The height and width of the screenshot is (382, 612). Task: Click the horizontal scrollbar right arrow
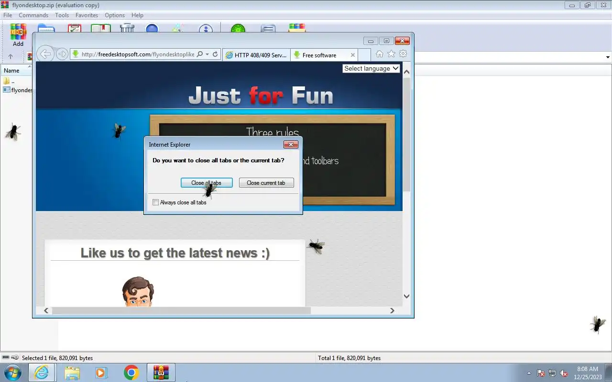click(392, 310)
